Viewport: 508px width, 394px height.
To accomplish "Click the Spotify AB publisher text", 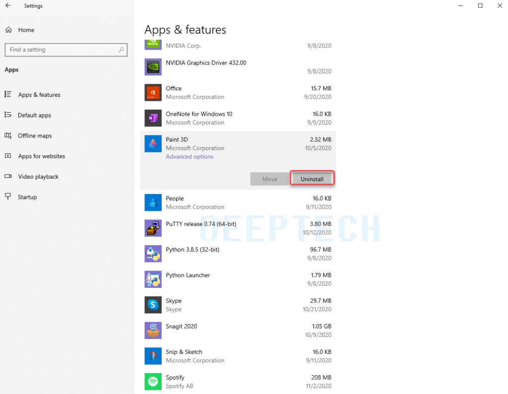I will [x=180, y=386].
